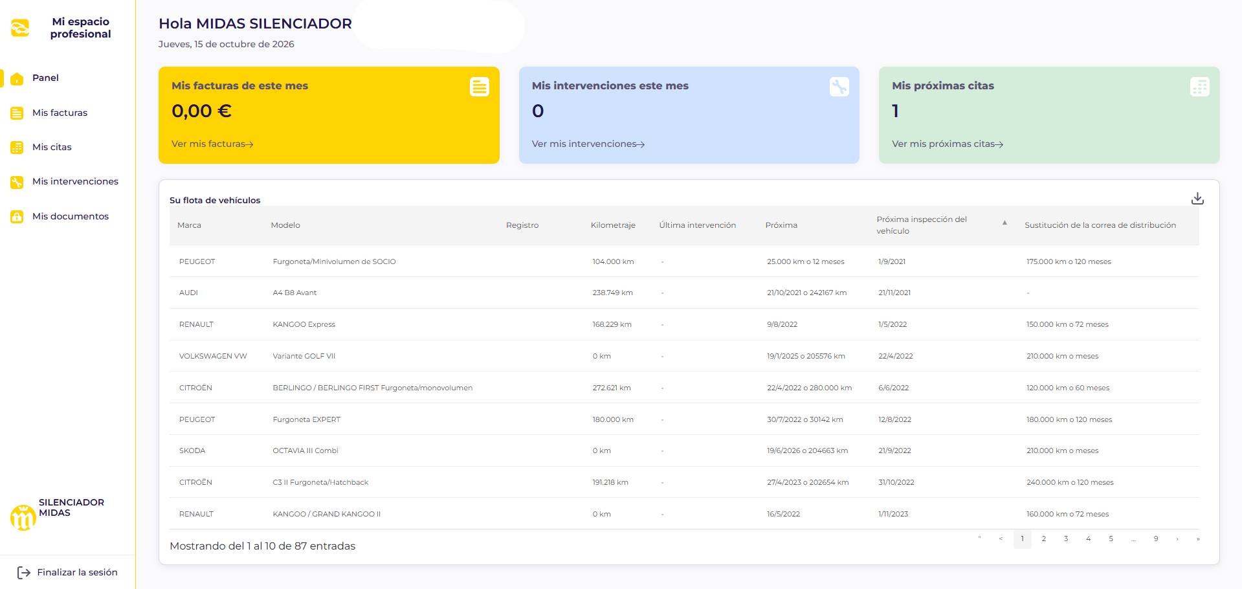
Task: Follow the Ver mis próximas citas link
Action: point(948,144)
